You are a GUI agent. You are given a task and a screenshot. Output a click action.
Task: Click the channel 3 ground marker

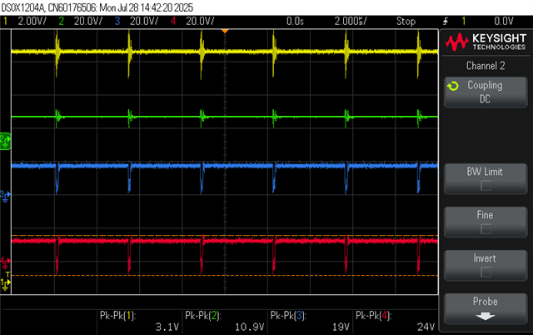click(x=5, y=196)
